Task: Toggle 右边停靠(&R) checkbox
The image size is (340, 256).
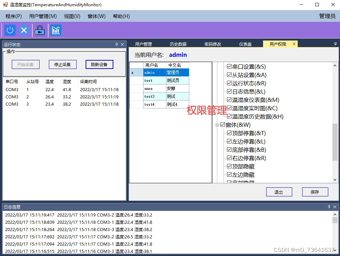Action: 229,158
